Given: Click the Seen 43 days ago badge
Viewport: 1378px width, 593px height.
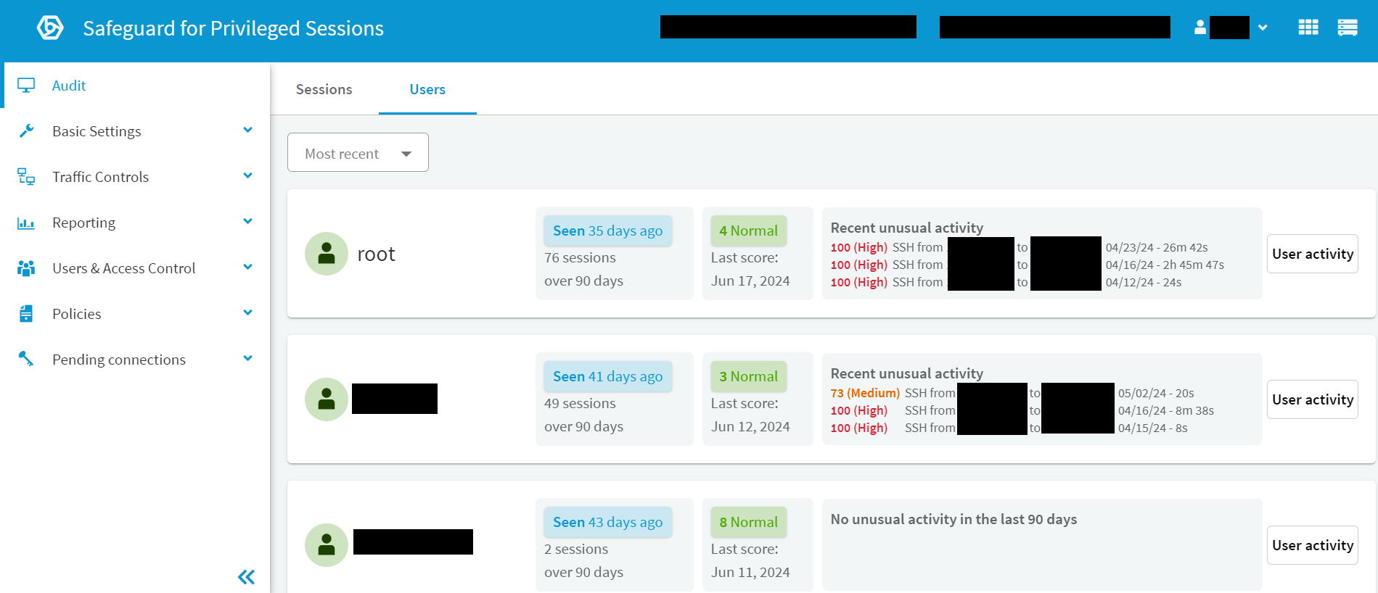Looking at the screenshot, I should 607,522.
